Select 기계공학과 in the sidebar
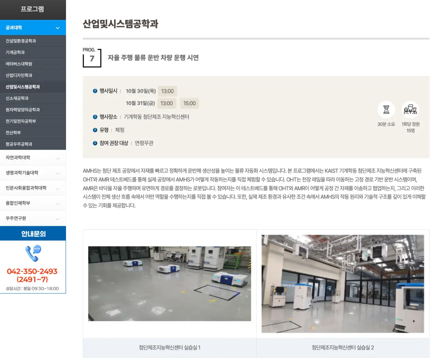The width and height of the screenshot is (435, 361). 15,52
